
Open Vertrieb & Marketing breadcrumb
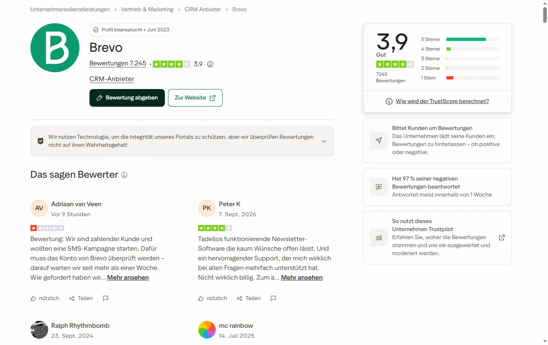147,9
